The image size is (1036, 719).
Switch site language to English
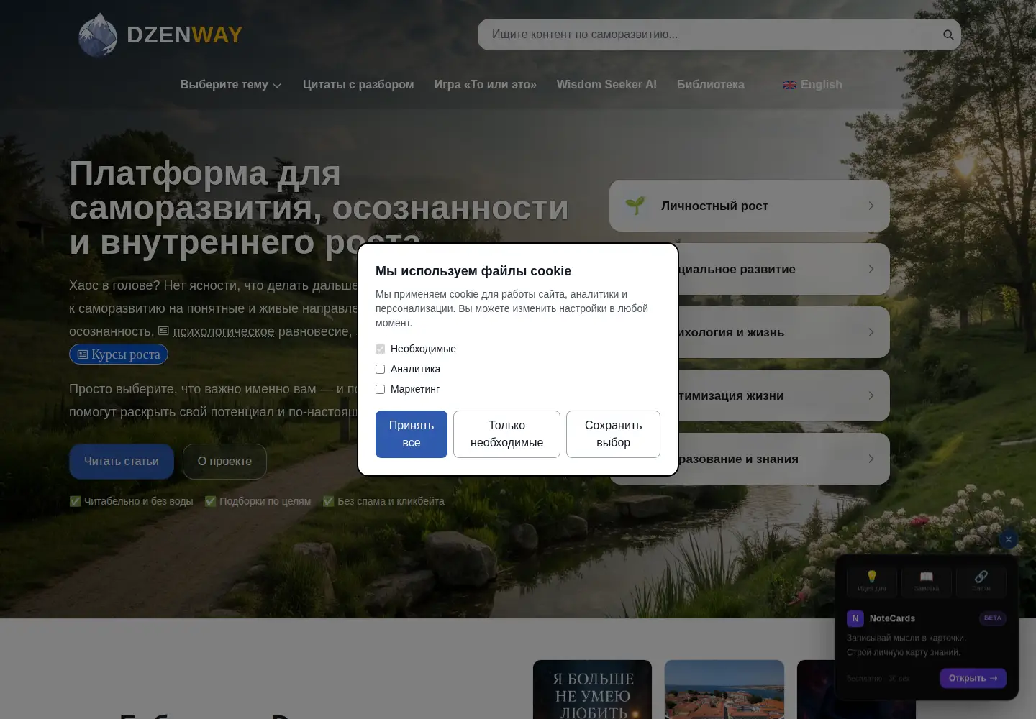click(813, 85)
